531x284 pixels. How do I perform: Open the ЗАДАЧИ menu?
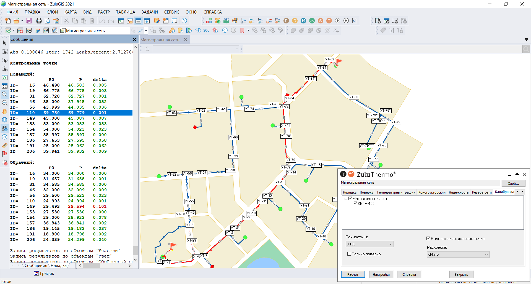point(149,12)
